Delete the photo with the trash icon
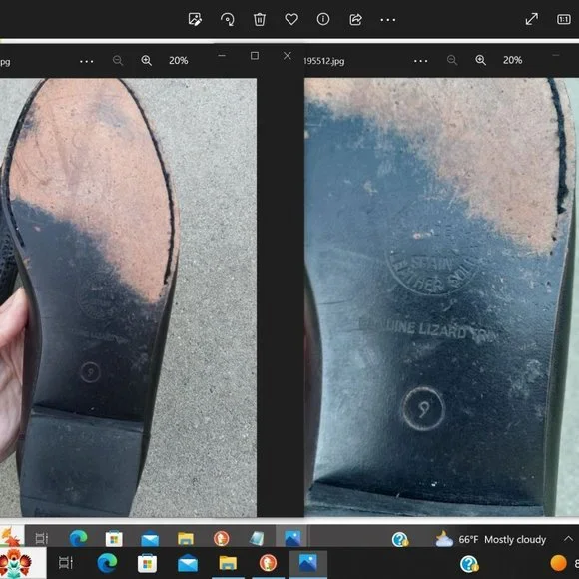The width and height of the screenshot is (579, 579). click(x=260, y=19)
